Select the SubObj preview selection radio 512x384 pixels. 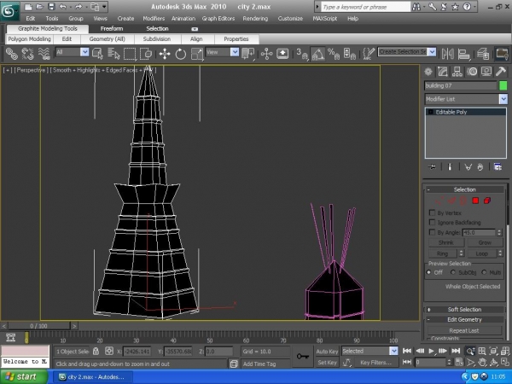point(453,272)
